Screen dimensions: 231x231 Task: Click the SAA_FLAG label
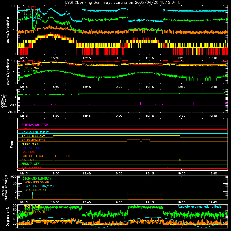tap(28, 152)
